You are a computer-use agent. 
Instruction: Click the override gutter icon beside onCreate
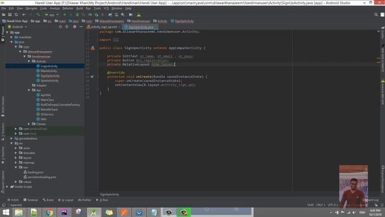(92, 77)
